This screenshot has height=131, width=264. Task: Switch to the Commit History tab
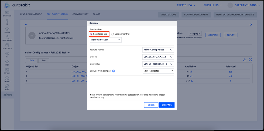coord(80,14)
